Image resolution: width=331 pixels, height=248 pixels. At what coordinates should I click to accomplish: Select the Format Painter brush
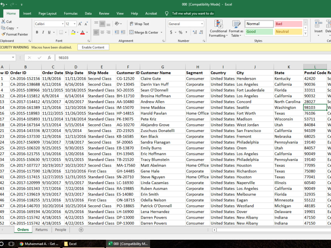(x=3, y=34)
